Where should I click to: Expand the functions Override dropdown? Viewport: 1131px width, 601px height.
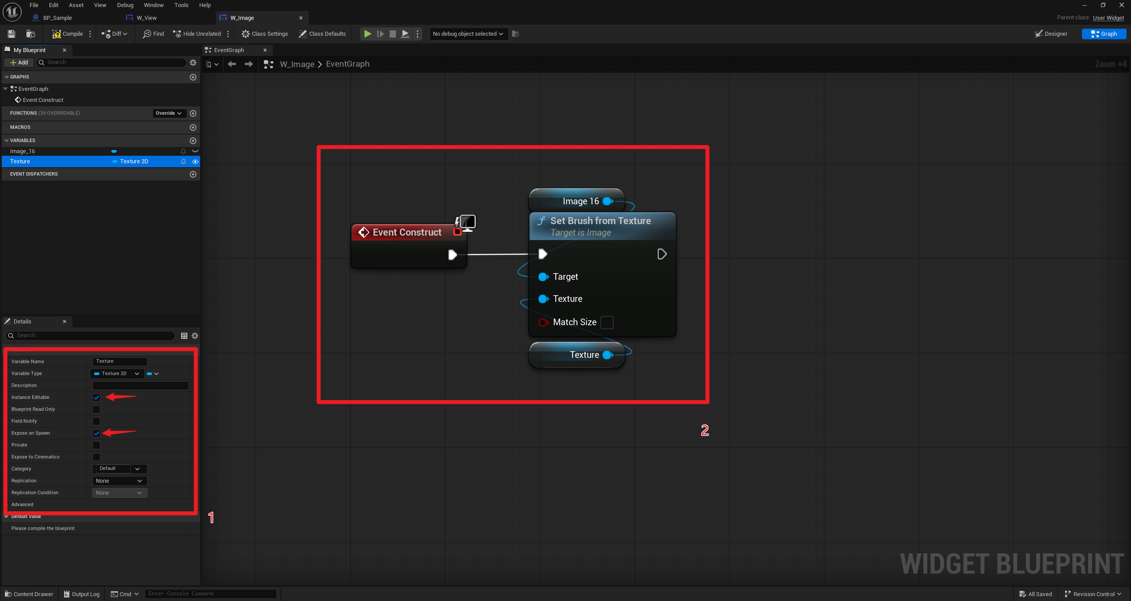(169, 113)
